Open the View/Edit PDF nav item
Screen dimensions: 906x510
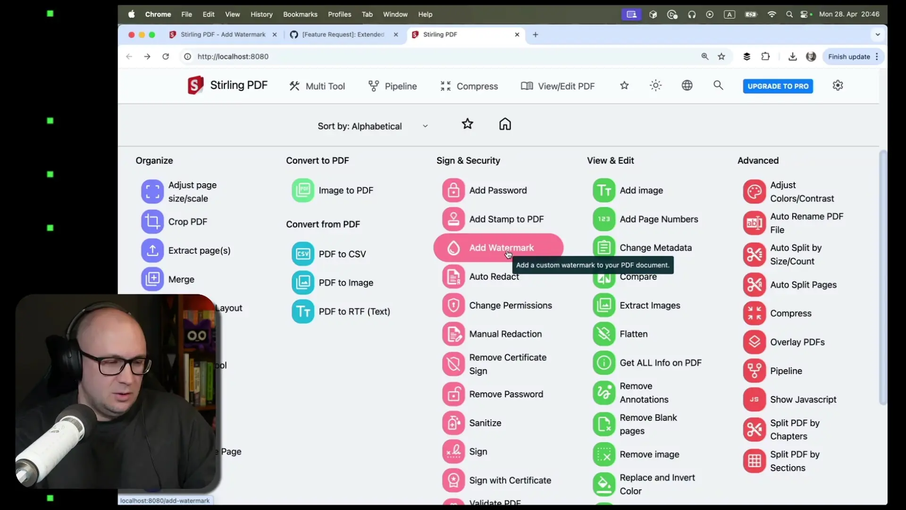click(558, 86)
